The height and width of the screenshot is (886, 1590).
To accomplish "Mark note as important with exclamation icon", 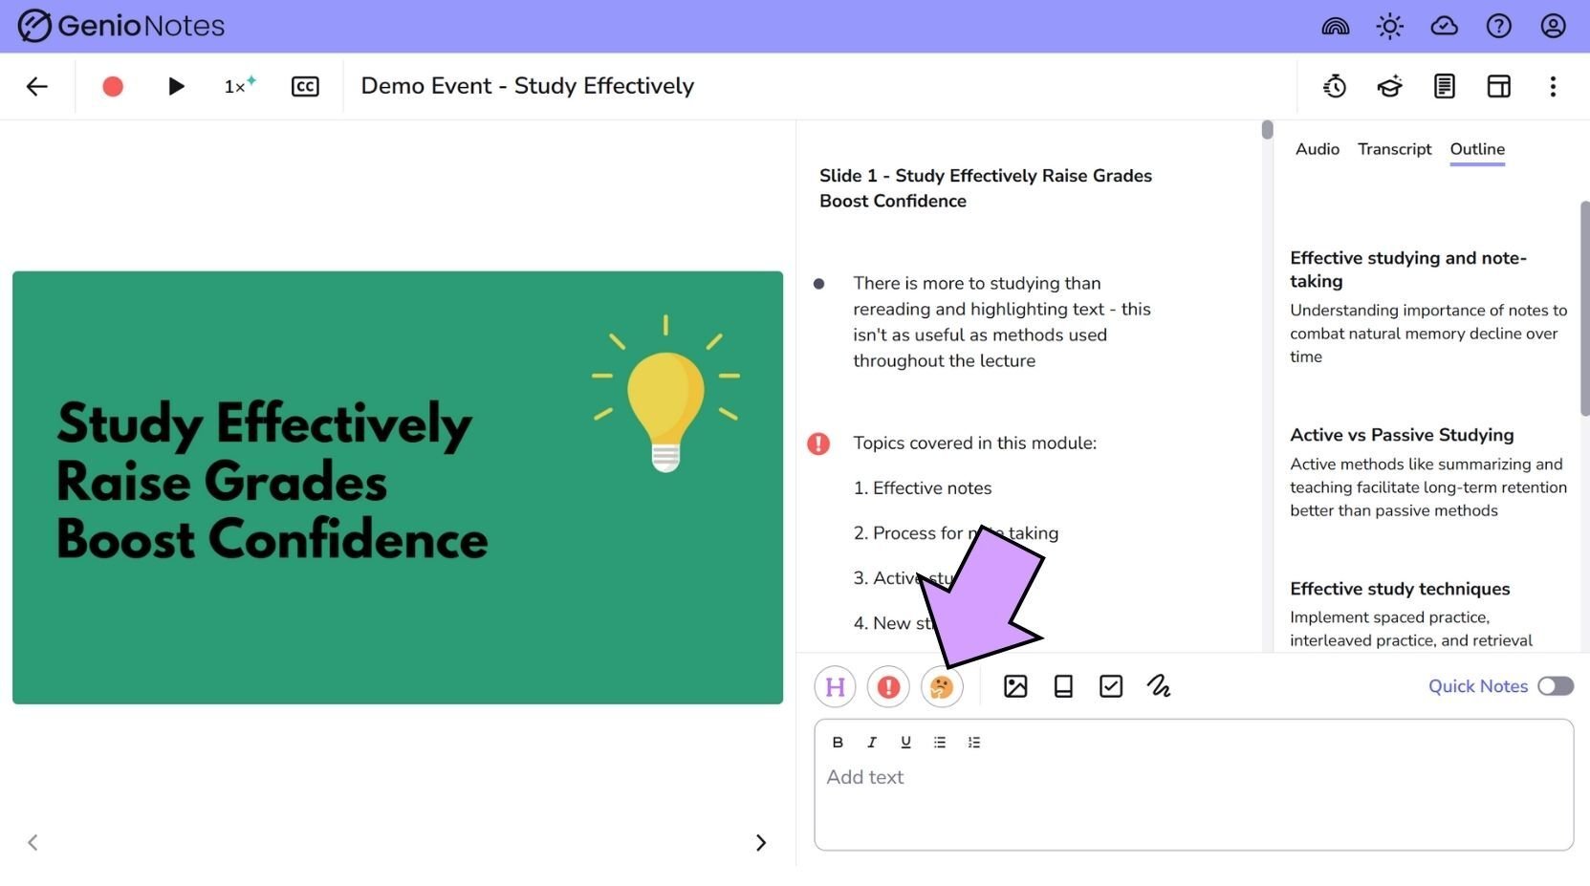I will pyautogui.click(x=887, y=686).
